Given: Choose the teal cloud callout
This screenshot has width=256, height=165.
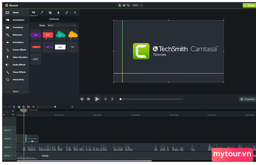Looking at the screenshot, I should click(x=60, y=35).
